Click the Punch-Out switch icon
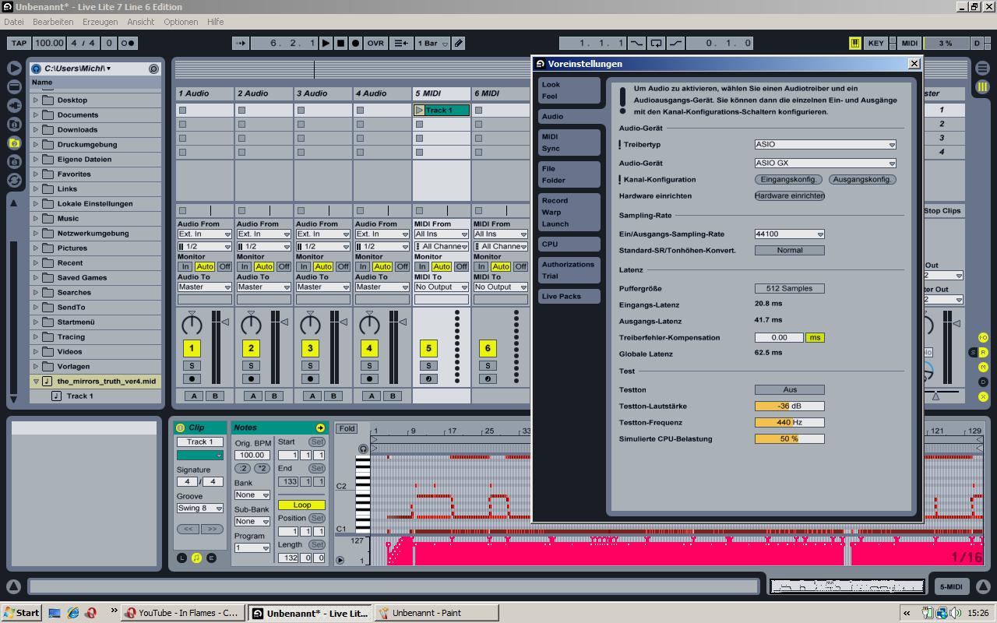The image size is (997, 623). (x=675, y=44)
